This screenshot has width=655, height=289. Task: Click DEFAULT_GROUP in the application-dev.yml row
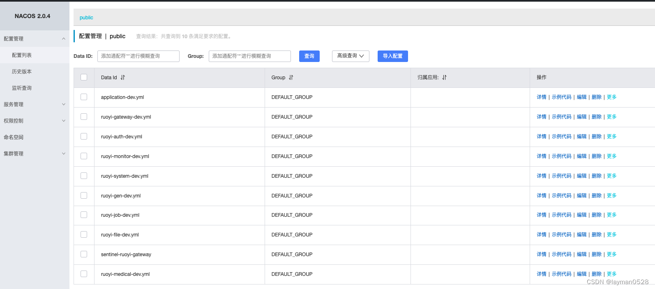click(x=292, y=97)
